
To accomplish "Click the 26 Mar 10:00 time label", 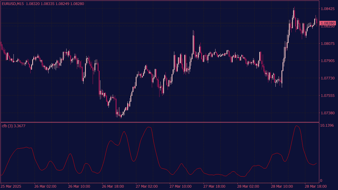I will pyautogui.click(x=79, y=186).
